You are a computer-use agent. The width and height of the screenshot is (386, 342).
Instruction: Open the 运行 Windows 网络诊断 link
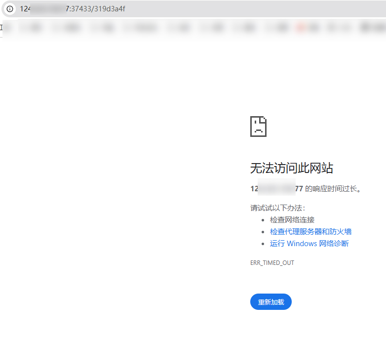[309, 244]
